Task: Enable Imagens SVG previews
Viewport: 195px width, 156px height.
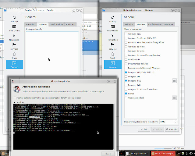Action: (x=126, y=85)
